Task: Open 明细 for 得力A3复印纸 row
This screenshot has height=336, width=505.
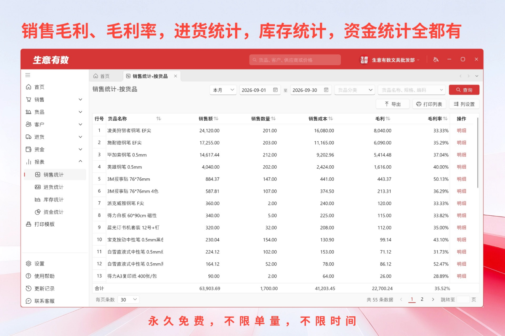Action: (x=462, y=276)
